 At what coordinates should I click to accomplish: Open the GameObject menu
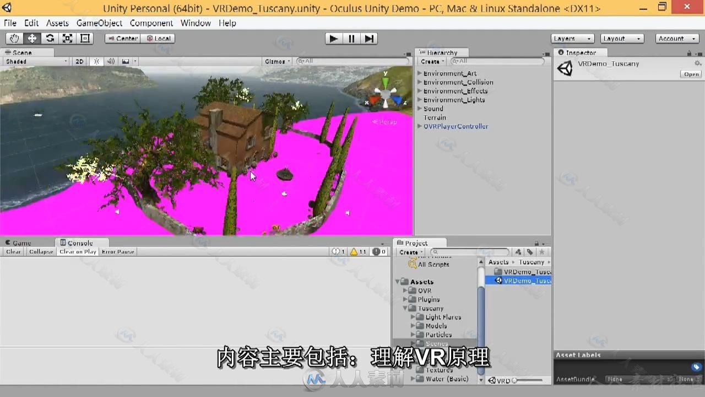(99, 23)
